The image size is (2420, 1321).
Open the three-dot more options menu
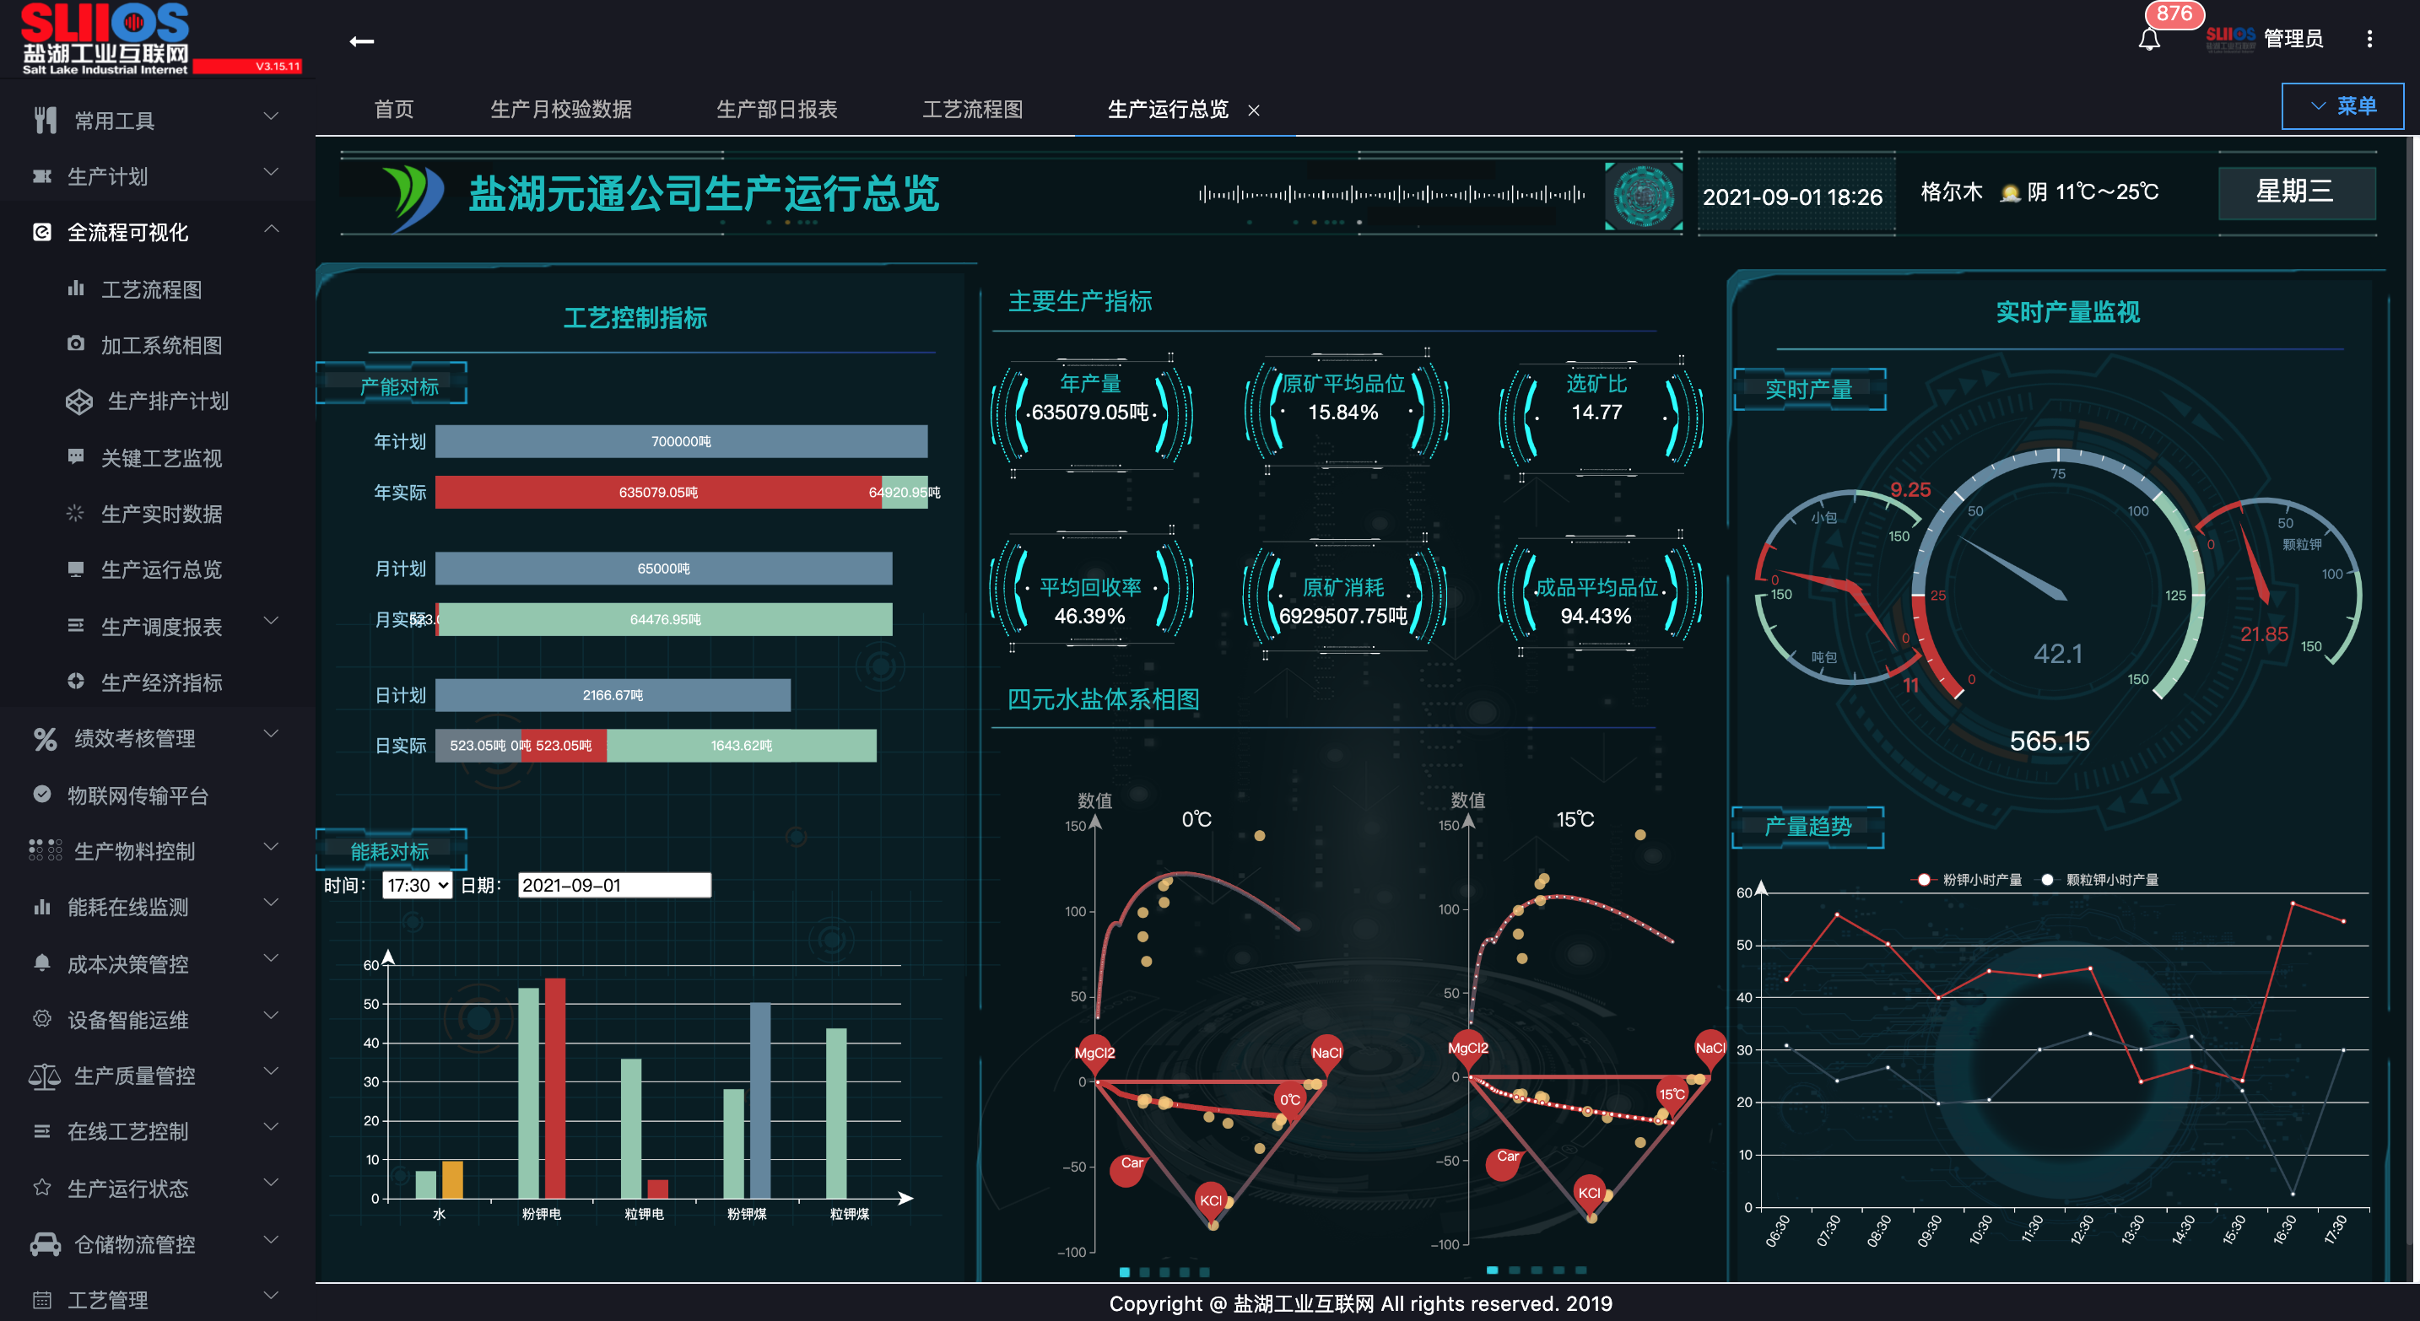[2369, 39]
